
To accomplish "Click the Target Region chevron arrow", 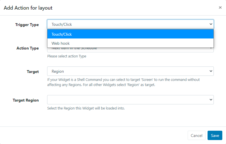I will pyautogui.click(x=211, y=100).
